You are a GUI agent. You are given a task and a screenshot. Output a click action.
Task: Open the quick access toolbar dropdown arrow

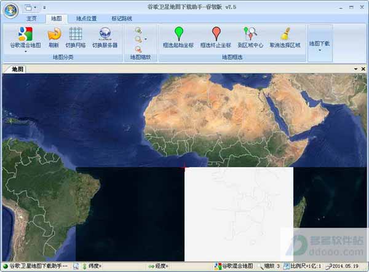click(x=35, y=7)
